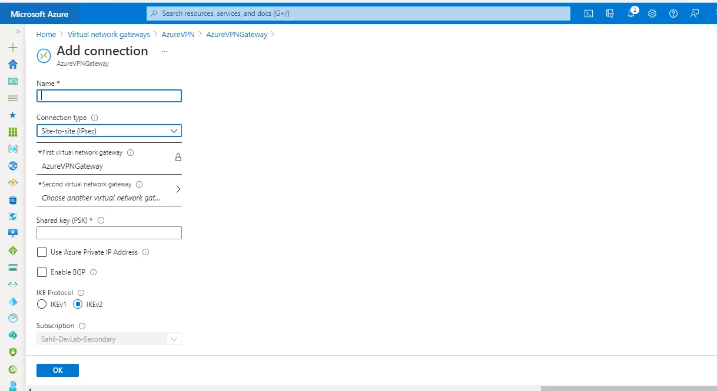The width and height of the screenshot is (717, 391).
Task: Enable BGP for the connection
Action: pos(42,272)
